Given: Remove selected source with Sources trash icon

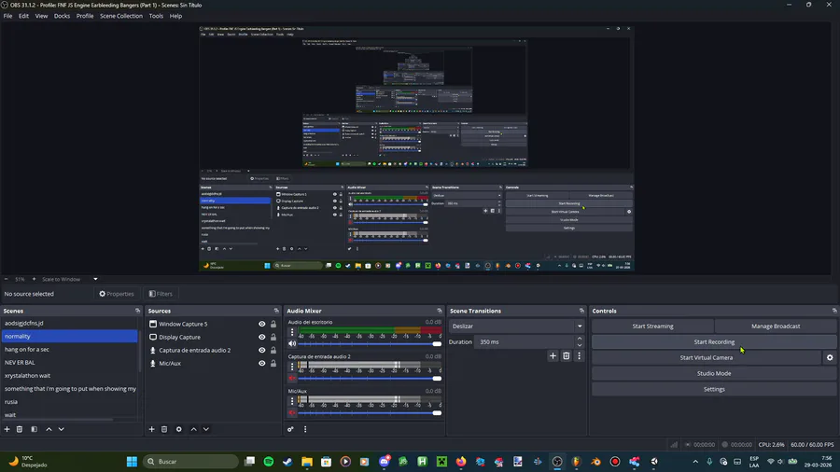Looking at the screenshot, I should point(164,429).
